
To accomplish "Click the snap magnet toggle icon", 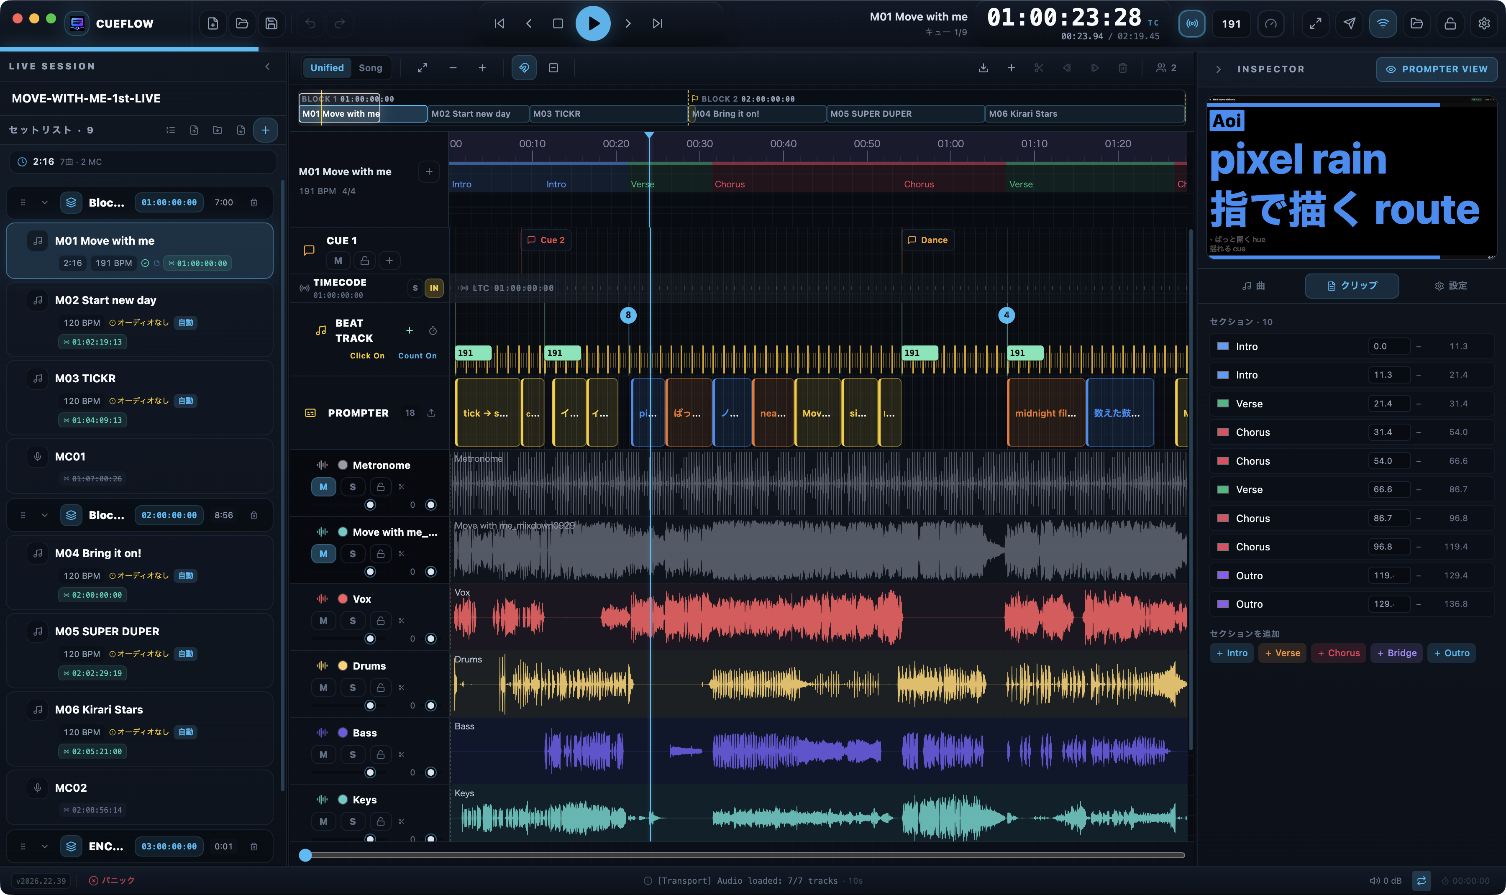I will click(x=524, y=68).
